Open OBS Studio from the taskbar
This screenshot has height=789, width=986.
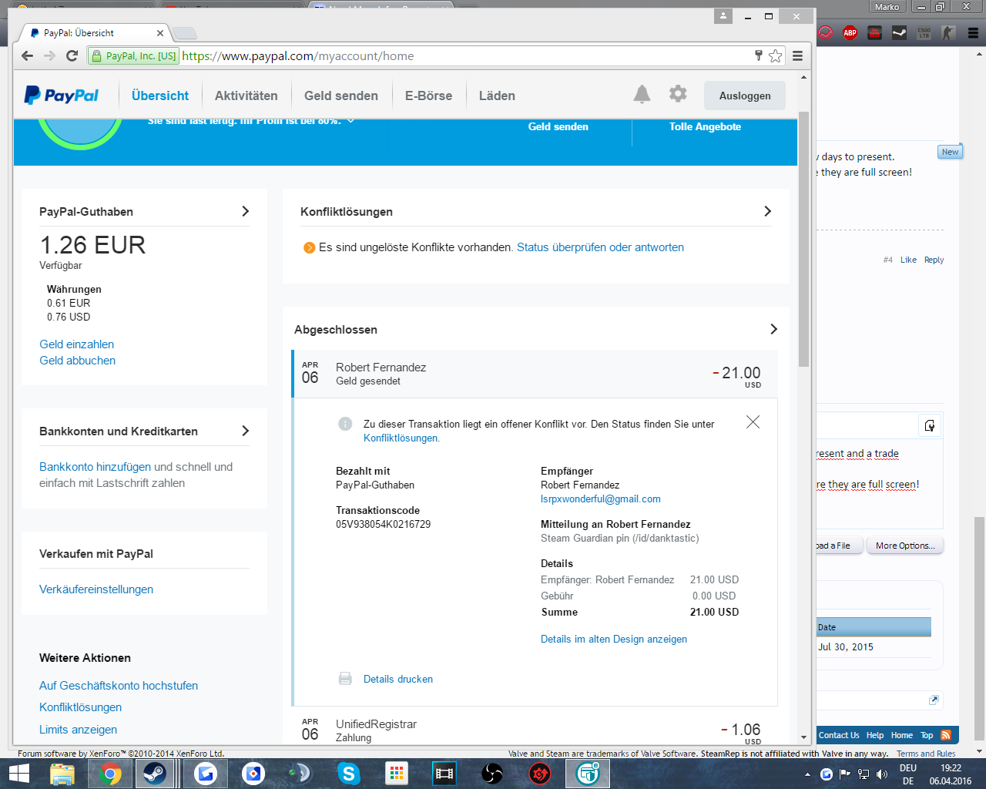tap(491, 773)
